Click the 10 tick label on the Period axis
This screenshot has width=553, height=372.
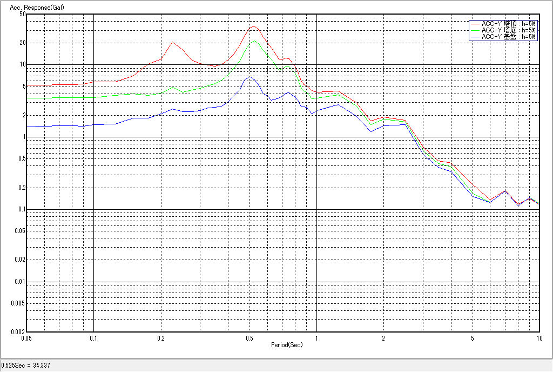538,338
